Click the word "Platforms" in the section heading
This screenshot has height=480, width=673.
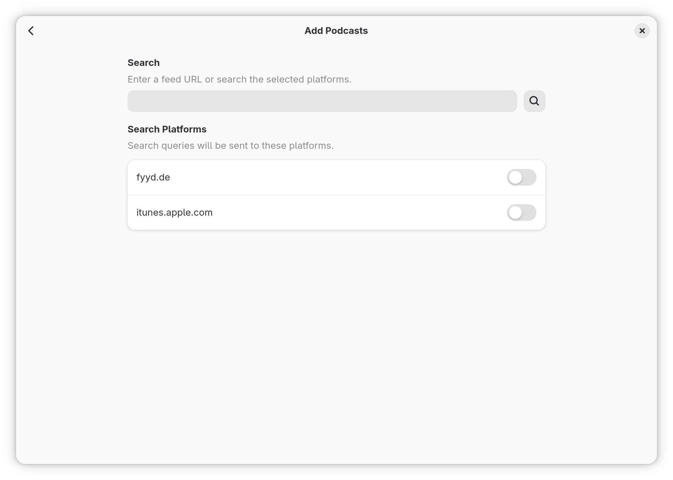tap(184, 129)
